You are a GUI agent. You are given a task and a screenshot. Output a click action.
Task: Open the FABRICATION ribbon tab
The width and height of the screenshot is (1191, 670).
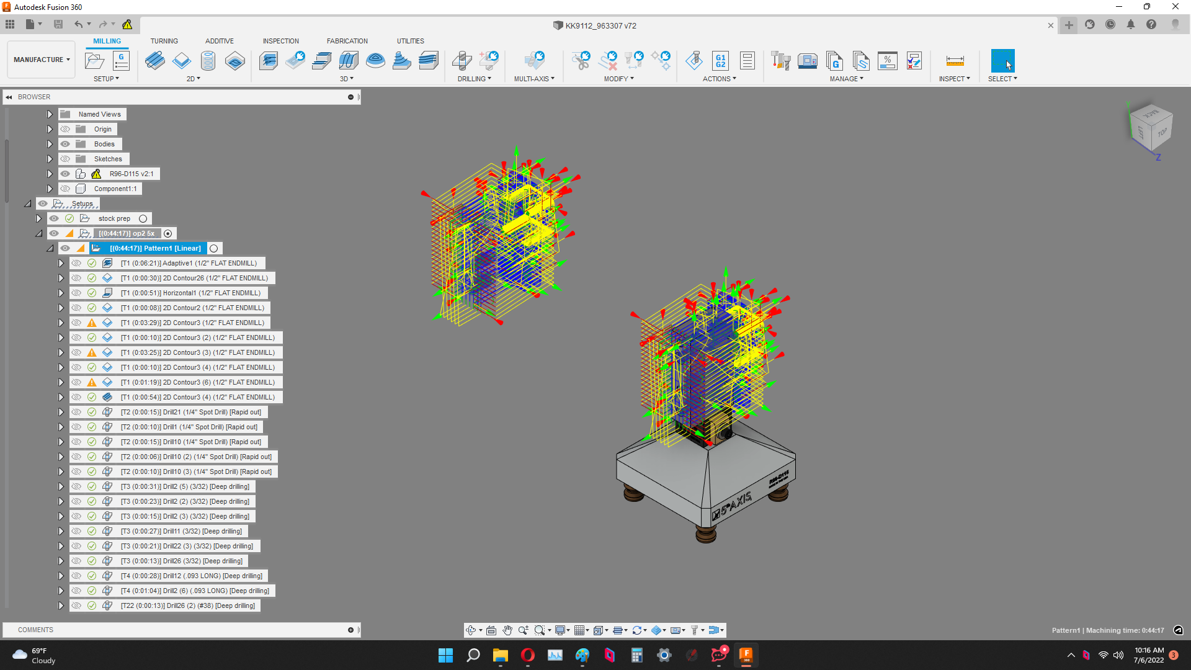[x=347, y=41]
